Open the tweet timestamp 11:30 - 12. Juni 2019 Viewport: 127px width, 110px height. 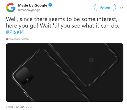(19, 107)
